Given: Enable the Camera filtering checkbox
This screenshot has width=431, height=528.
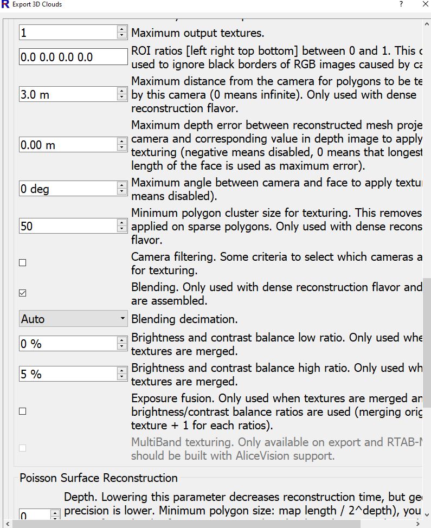Looking at the screenshot, I should [x=23, y=263].
